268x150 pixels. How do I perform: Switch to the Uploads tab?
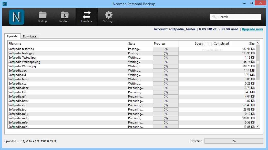12,36
